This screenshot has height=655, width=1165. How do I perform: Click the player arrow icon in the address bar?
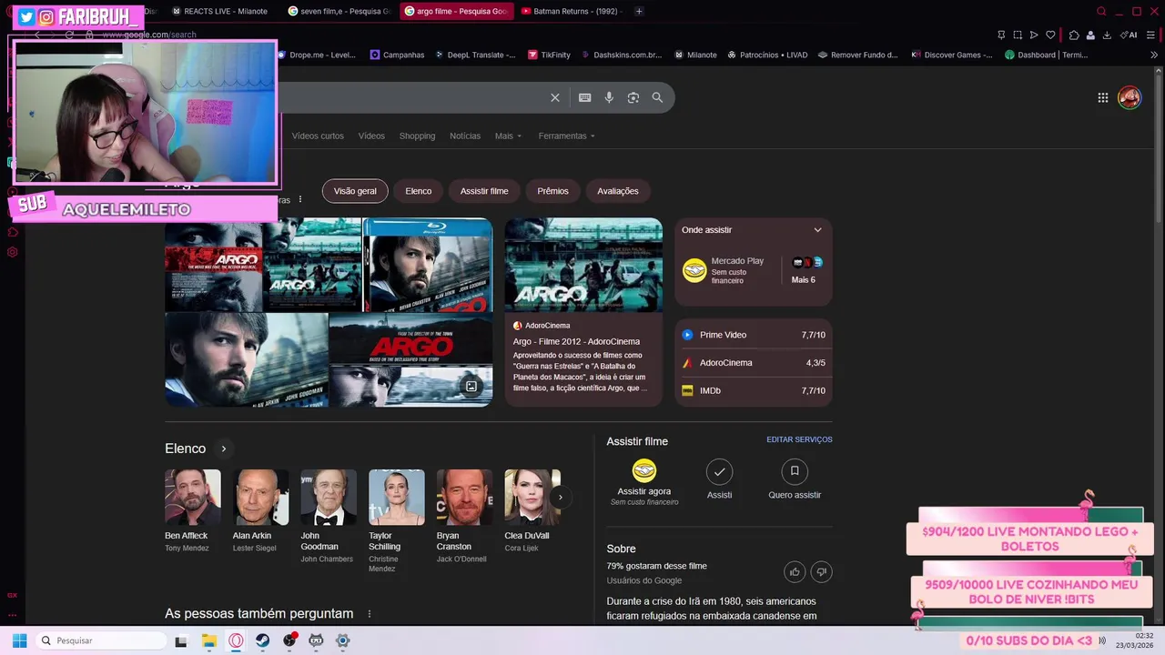1034,35
